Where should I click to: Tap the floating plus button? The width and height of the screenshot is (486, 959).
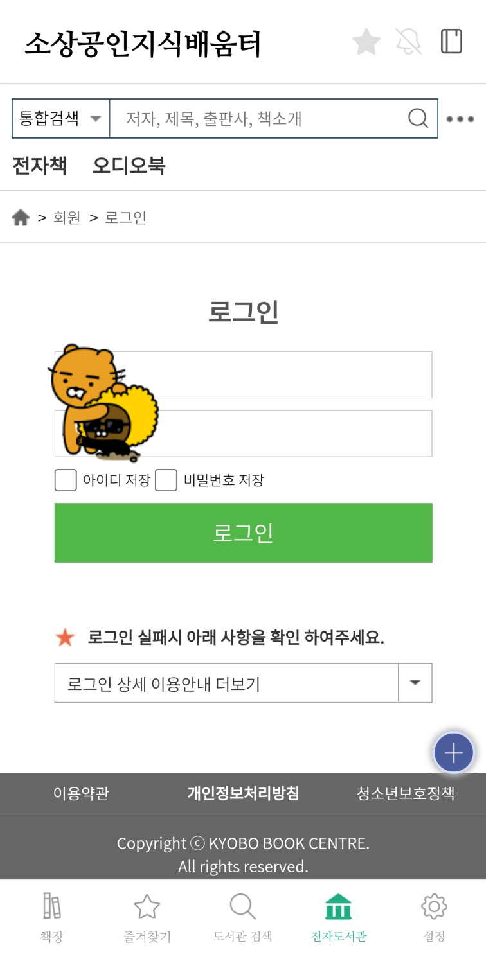454,752
